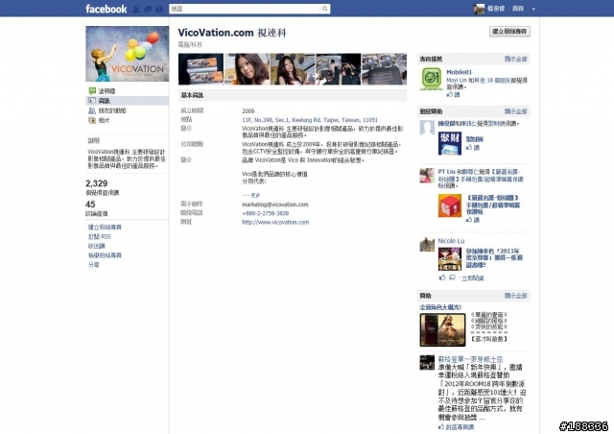This screenshot has height=434, width=614.
Task: Open Nicole Lu profile link
Action: (x=451, y=241)
